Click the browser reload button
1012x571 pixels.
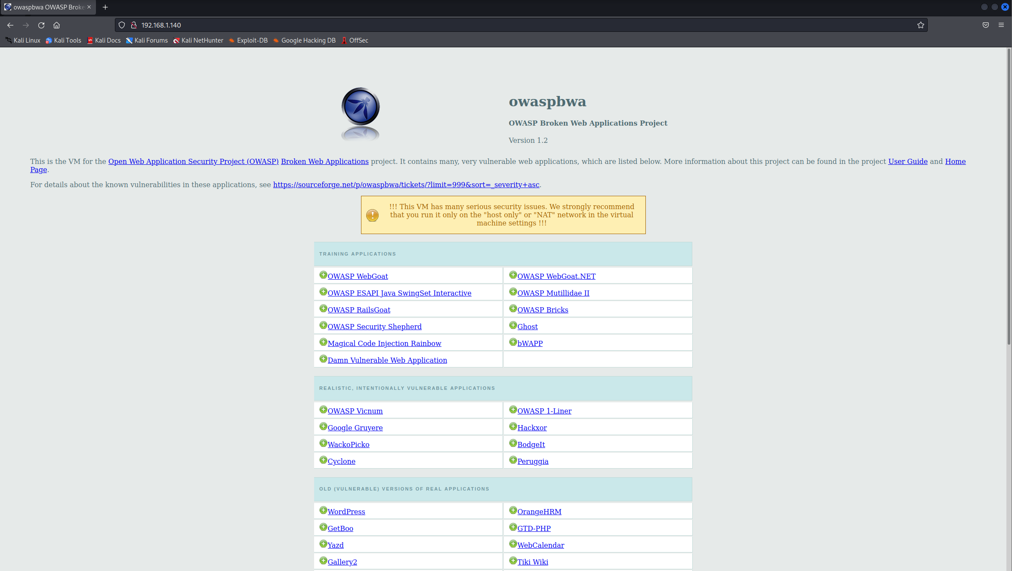[41, 25]
